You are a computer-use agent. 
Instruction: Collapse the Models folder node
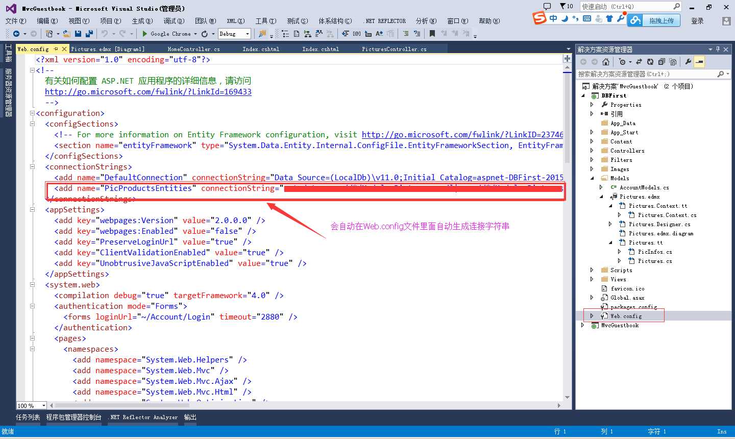point(592,178)
